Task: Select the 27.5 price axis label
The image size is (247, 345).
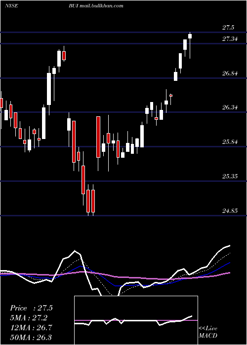Action: click(x=228, y=28)
